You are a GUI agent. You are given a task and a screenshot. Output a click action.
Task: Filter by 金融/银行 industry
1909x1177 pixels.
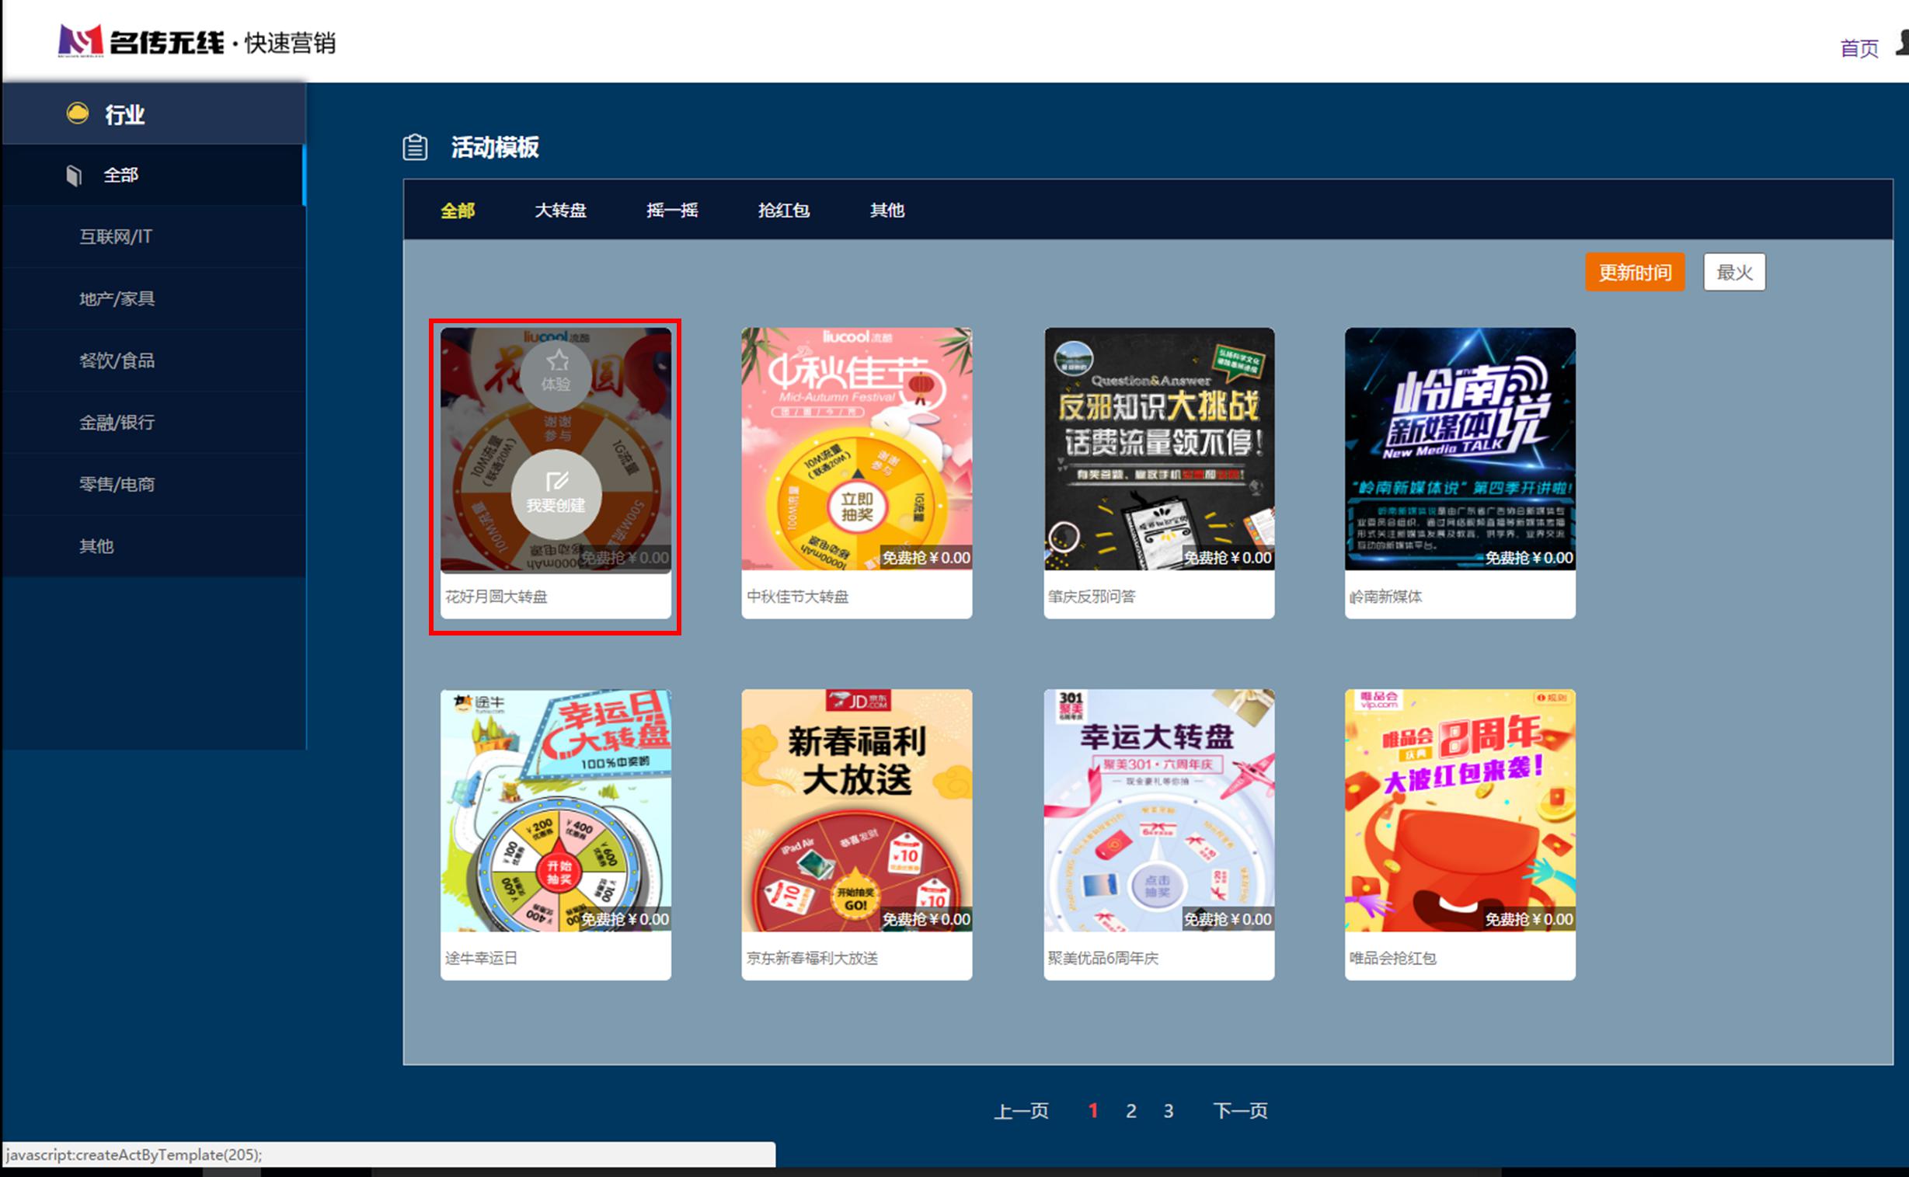[x=117, y=423]
